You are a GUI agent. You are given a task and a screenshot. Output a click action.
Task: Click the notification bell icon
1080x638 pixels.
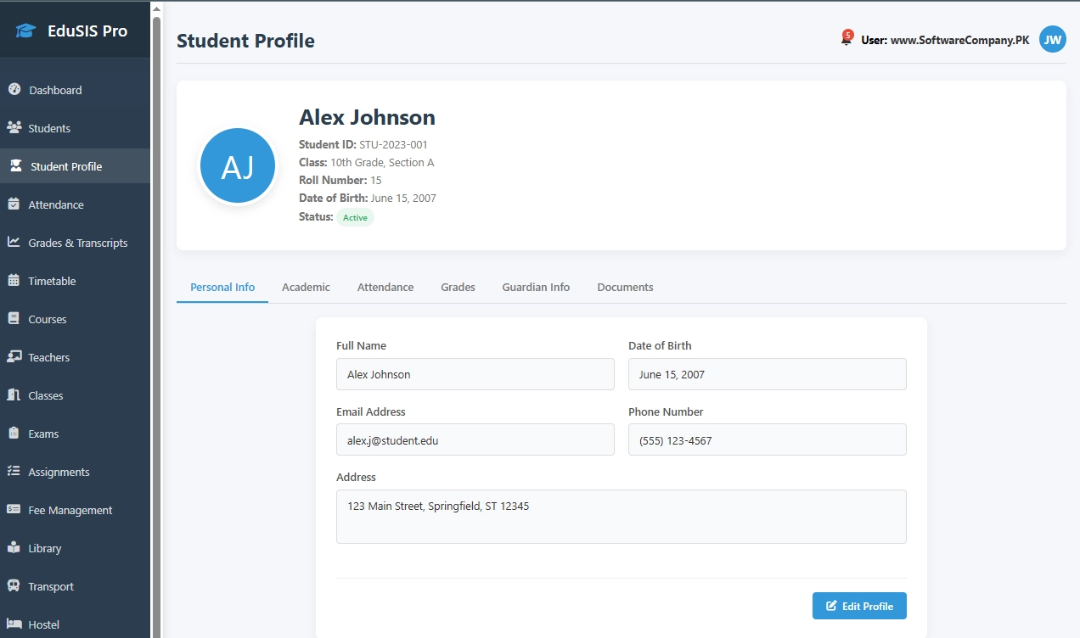click(x=846, y=39)
